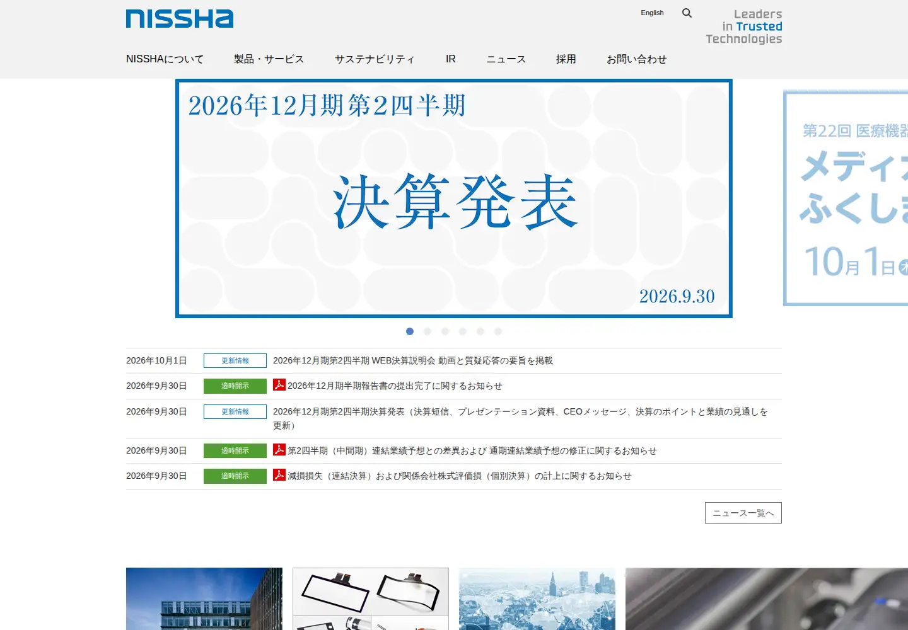Select the second carousel dot
Image resolution: width=908 pixels, height=630 pixels.
click(x=428, y=331)
